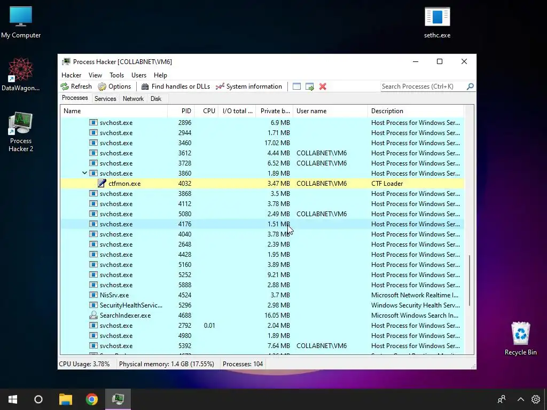The image size is (547, 410).
Task: Sort by the Name column header
Action: tap(114, 111)
